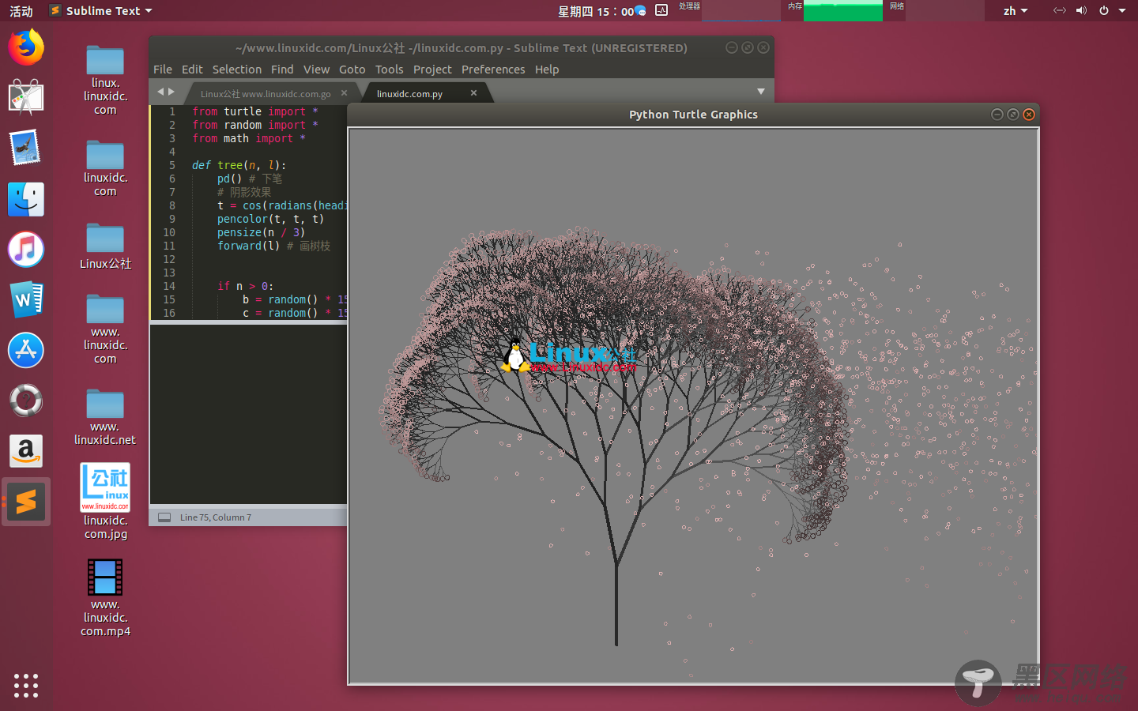Open www.linuxidc.com.mp4 video file
1138x711 pixels.
tap(105, 598)
